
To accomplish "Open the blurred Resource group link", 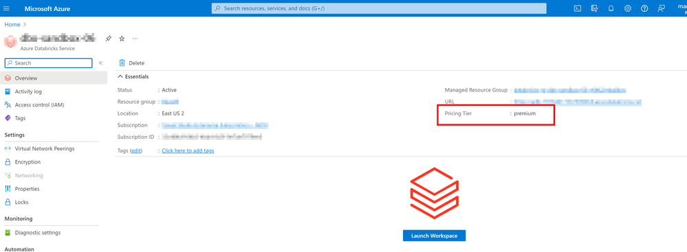I will click(171, 102).
